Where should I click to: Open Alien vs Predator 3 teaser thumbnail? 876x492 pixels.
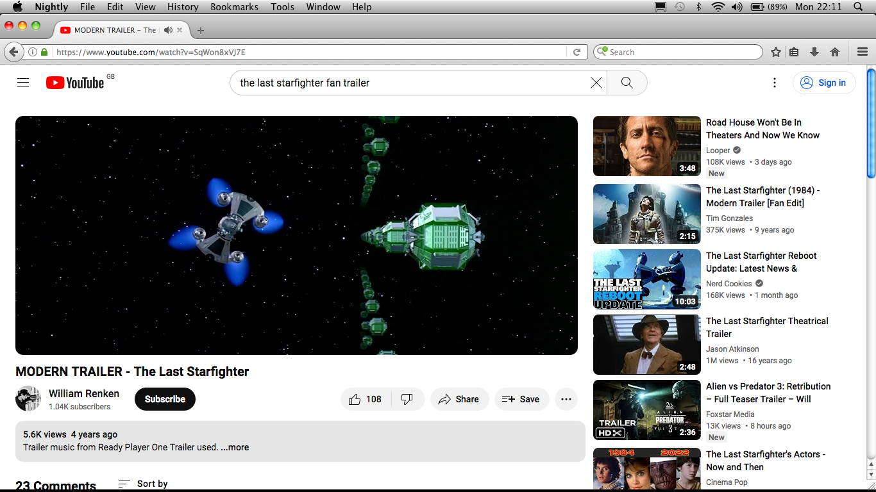point(647,410)
